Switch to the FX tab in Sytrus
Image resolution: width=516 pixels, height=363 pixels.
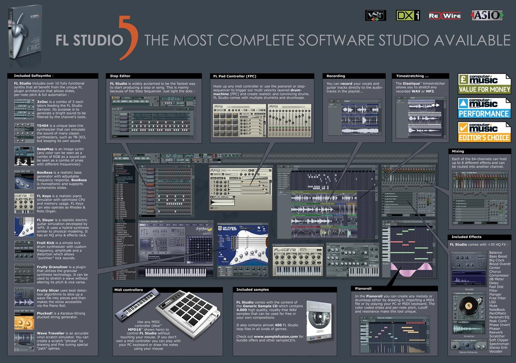tap(207, 225)
